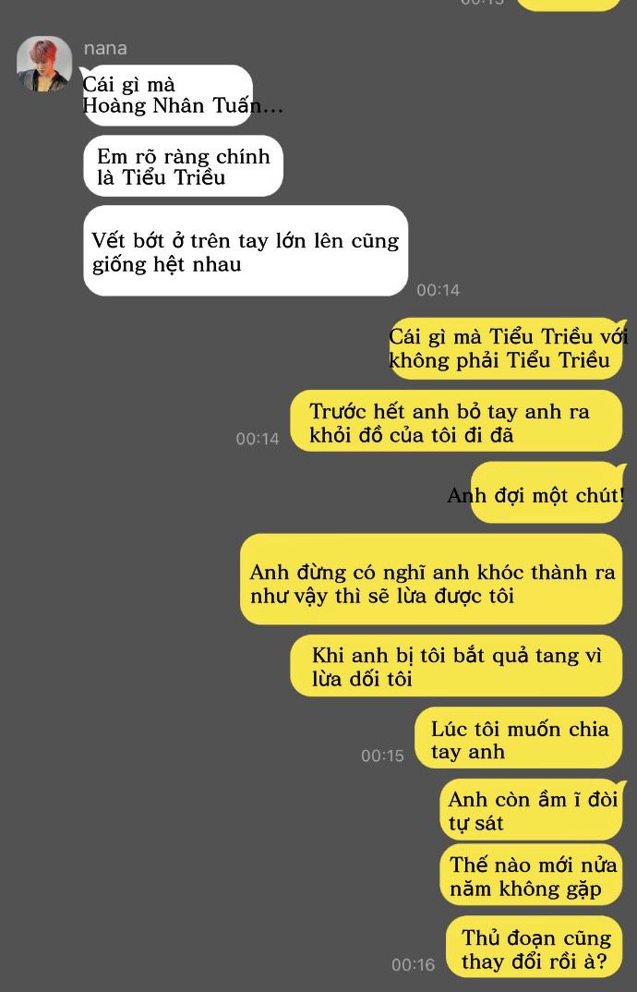Image resolution: width=637 pixels, height=992 pixels.
Task: Select the message 'Thủ đoạn cũng thay đổi rồi à?'
Action: (535, 947)
